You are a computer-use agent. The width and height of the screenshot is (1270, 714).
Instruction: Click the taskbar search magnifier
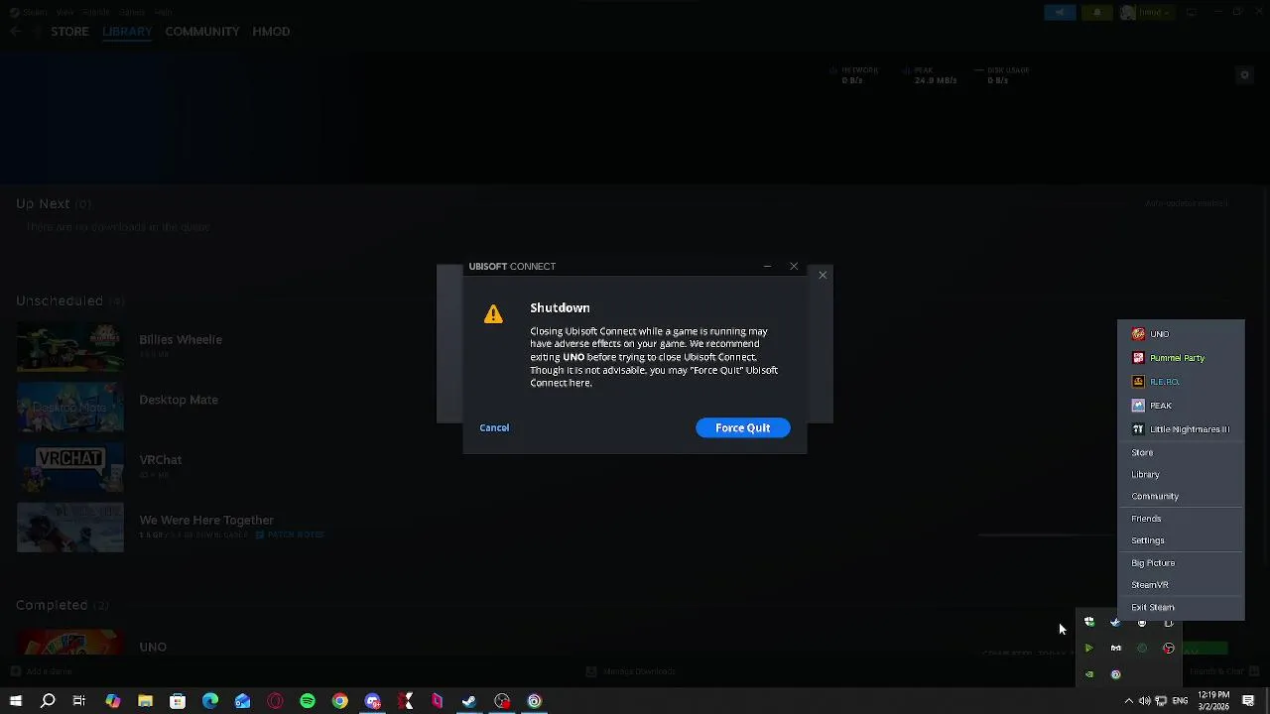tap(48, 701)
